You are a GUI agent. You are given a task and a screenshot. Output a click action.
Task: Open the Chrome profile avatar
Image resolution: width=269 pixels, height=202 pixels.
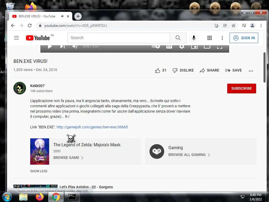252,26
